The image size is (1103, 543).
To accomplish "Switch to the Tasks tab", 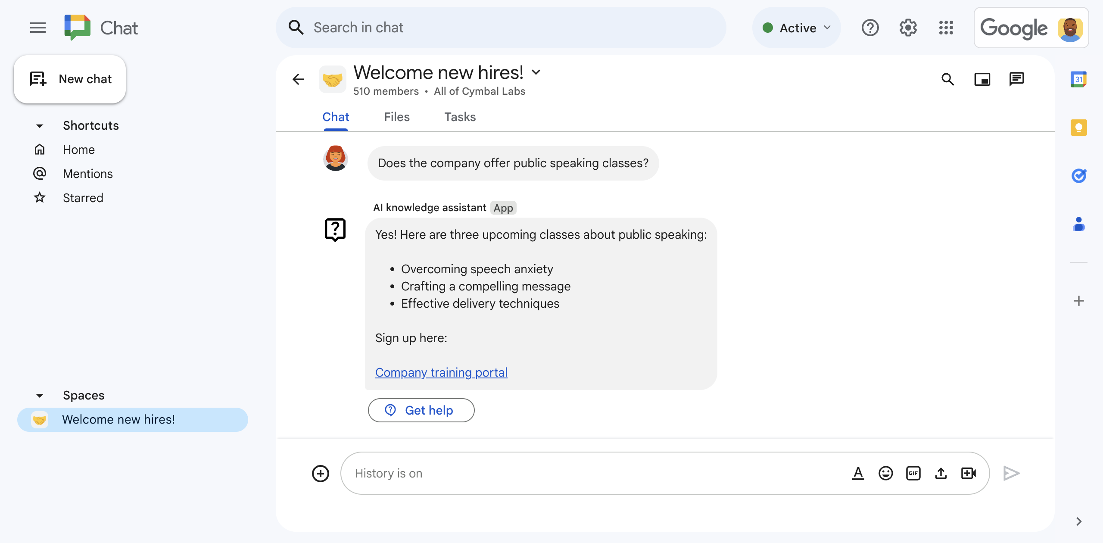I will point(459,117).
